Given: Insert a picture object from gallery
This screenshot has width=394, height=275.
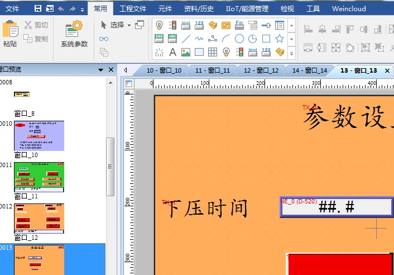Looking at the screenshot, I should 186,52.
